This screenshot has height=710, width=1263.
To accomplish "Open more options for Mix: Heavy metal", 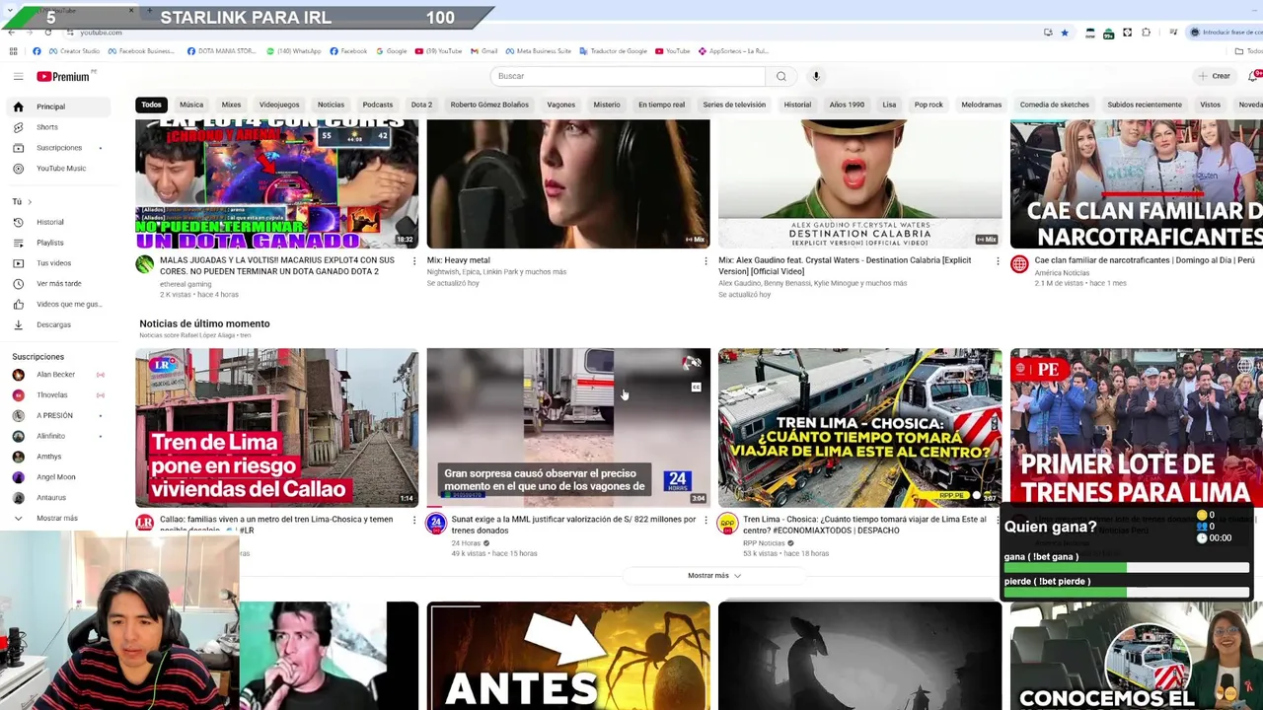I will [x=706, y=261].
